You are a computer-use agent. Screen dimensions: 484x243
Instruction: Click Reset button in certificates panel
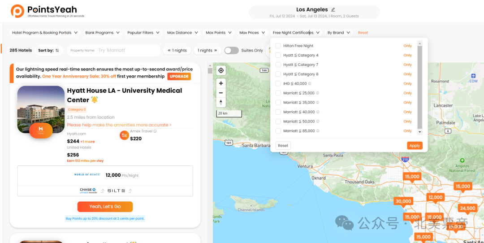coord(283,146)
